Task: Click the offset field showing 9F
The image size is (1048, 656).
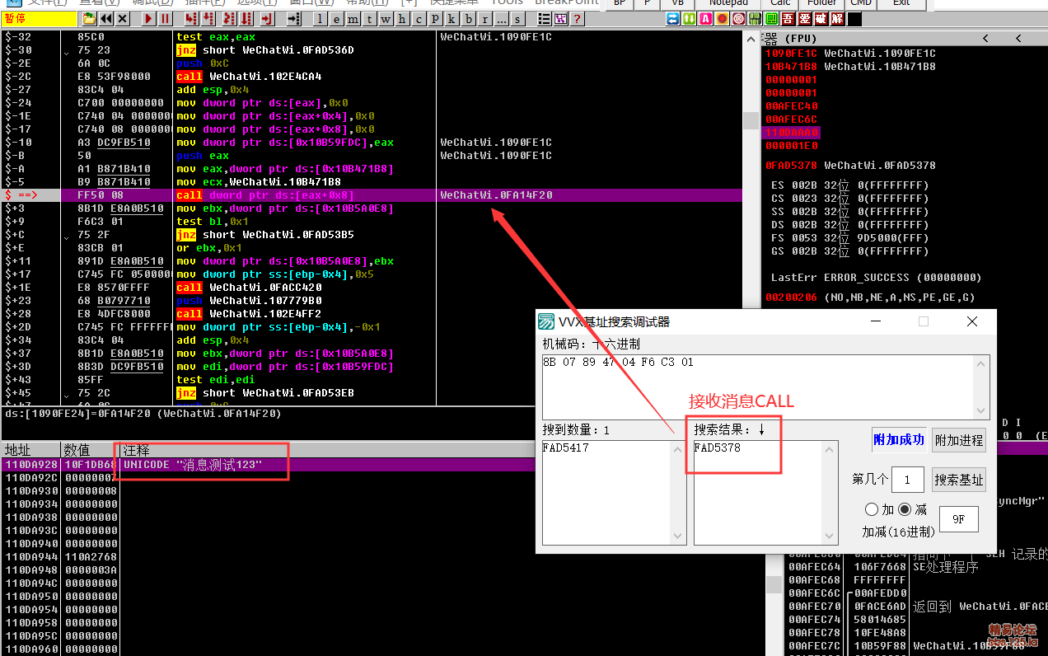Action: (959, 519)
